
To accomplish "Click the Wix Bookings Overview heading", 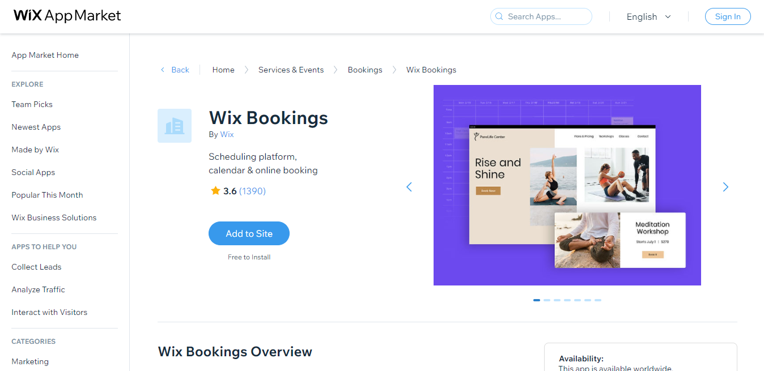I will click(235, 352).
